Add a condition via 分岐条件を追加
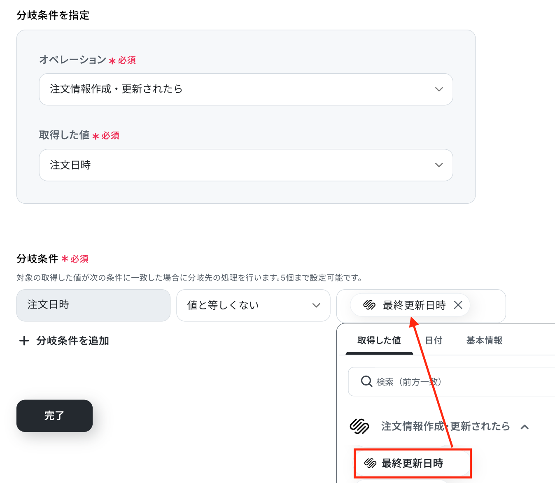Viewport: 555px width, 483px height. pos(64,341)
